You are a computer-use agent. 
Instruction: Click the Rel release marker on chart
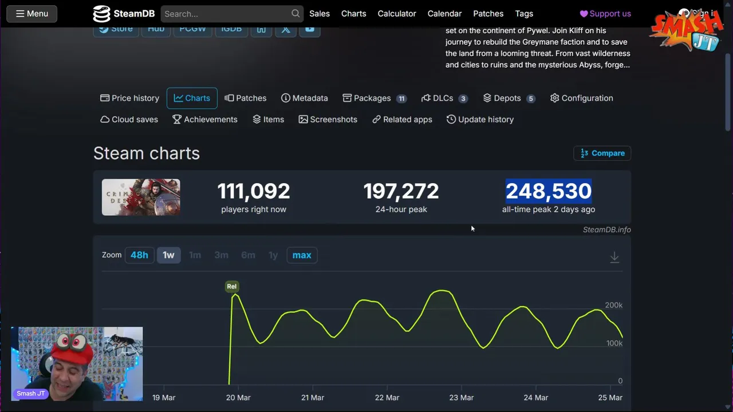231,286
